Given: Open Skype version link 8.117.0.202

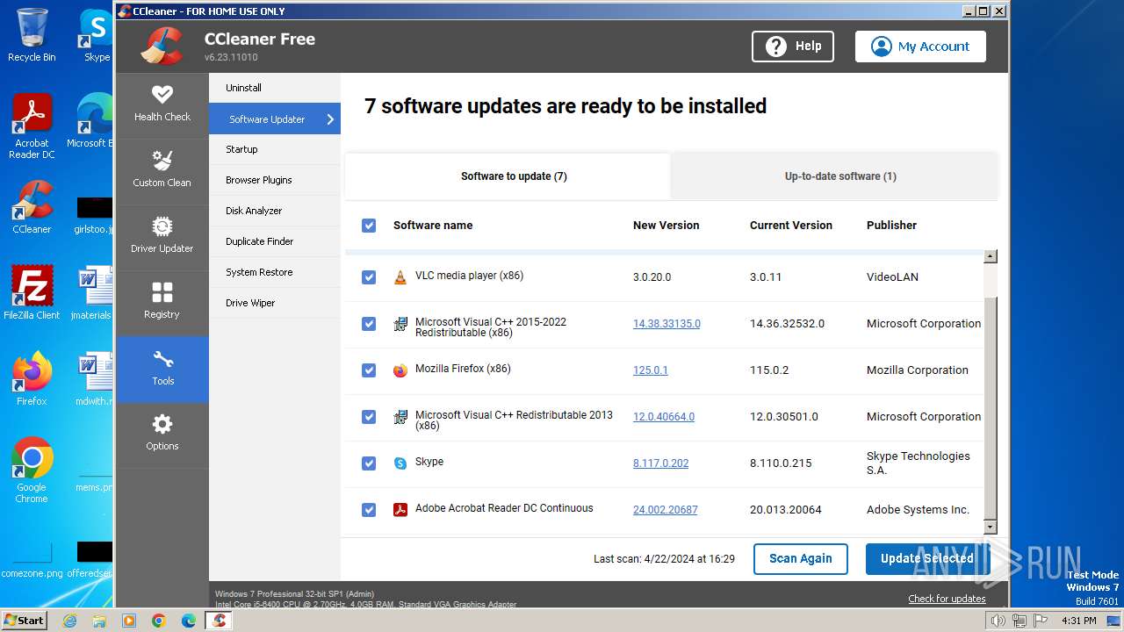Looking at the screenshot, I should tap(660, 463).
